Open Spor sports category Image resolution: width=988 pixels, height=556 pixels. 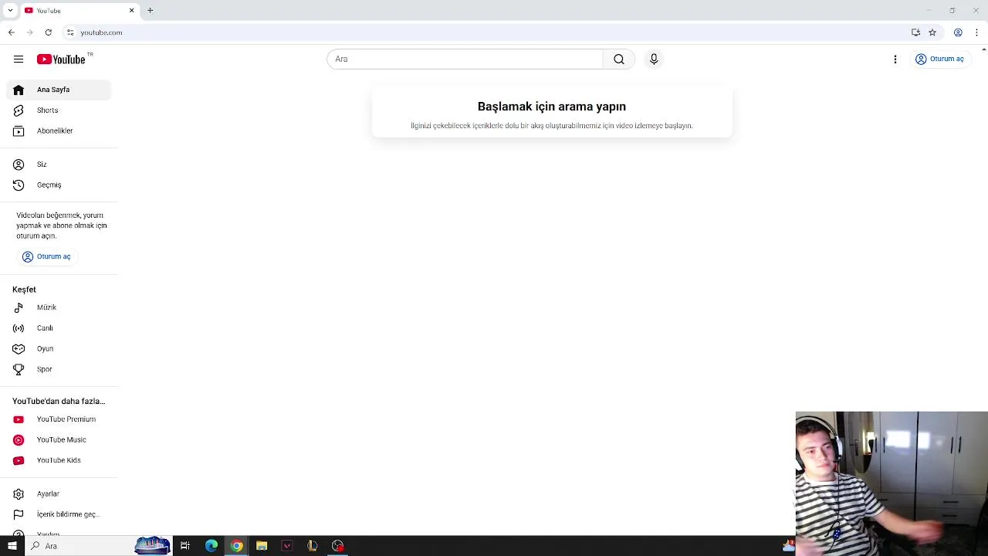[59, 369]
